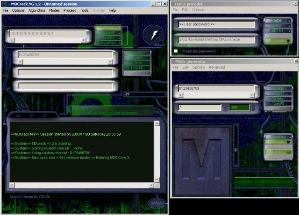Enable the Obfuscate password checkbox
299x215 pixels.
point(176,51)
